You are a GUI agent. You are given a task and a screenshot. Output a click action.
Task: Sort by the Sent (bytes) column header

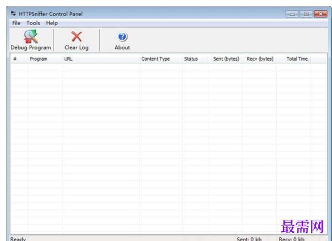click(225, 59)
